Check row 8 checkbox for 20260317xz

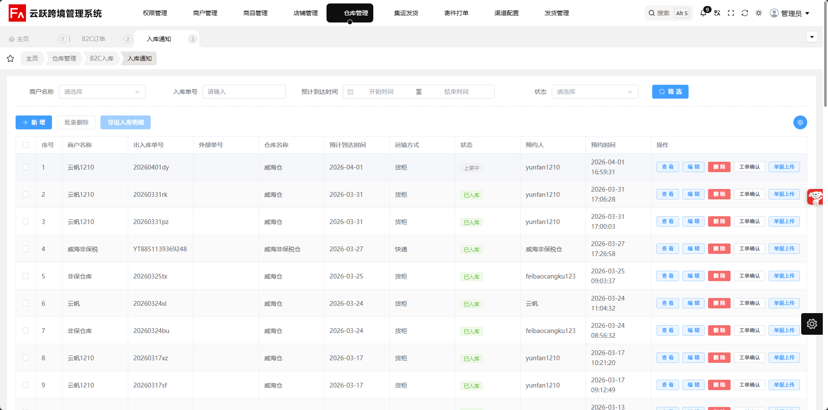26,358
